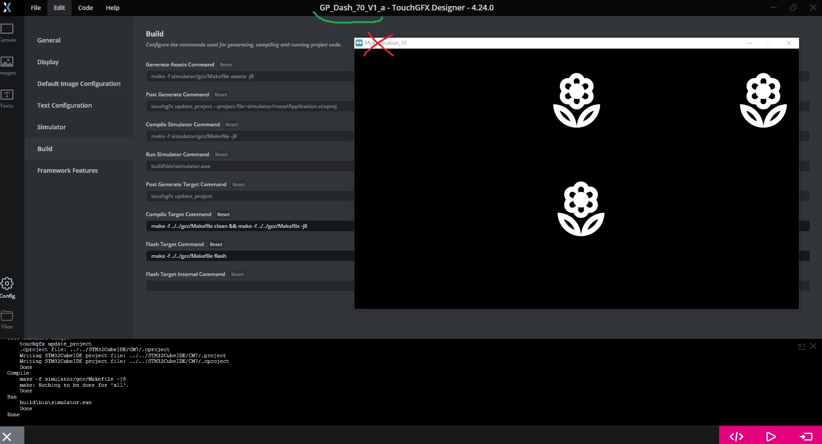Screen dimensions: 822x444
Task: Click the Generate Code icon
Action: 736,436
